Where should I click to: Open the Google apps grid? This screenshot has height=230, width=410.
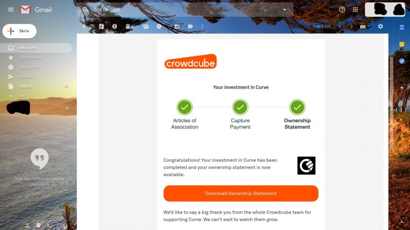click(x=355, y=10)
